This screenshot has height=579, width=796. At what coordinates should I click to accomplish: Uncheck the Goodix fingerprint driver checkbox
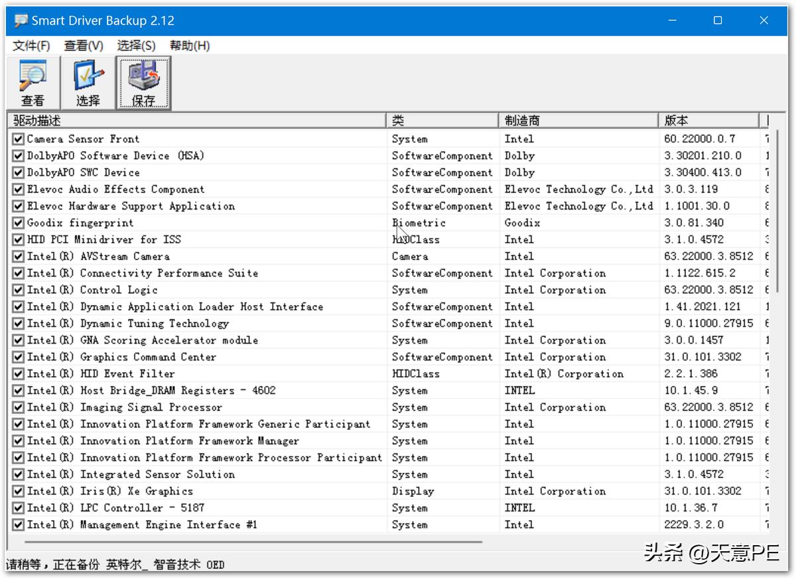point(18,223)
